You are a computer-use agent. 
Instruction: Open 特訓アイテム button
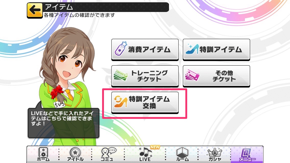(x=216, y=49)
